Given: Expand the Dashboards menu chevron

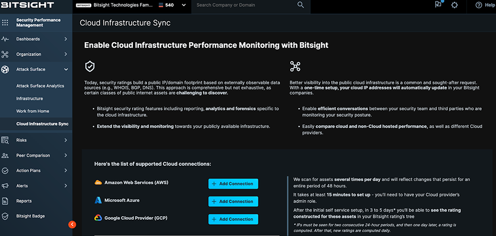Looking at the screenshot, I should [66, 39].
